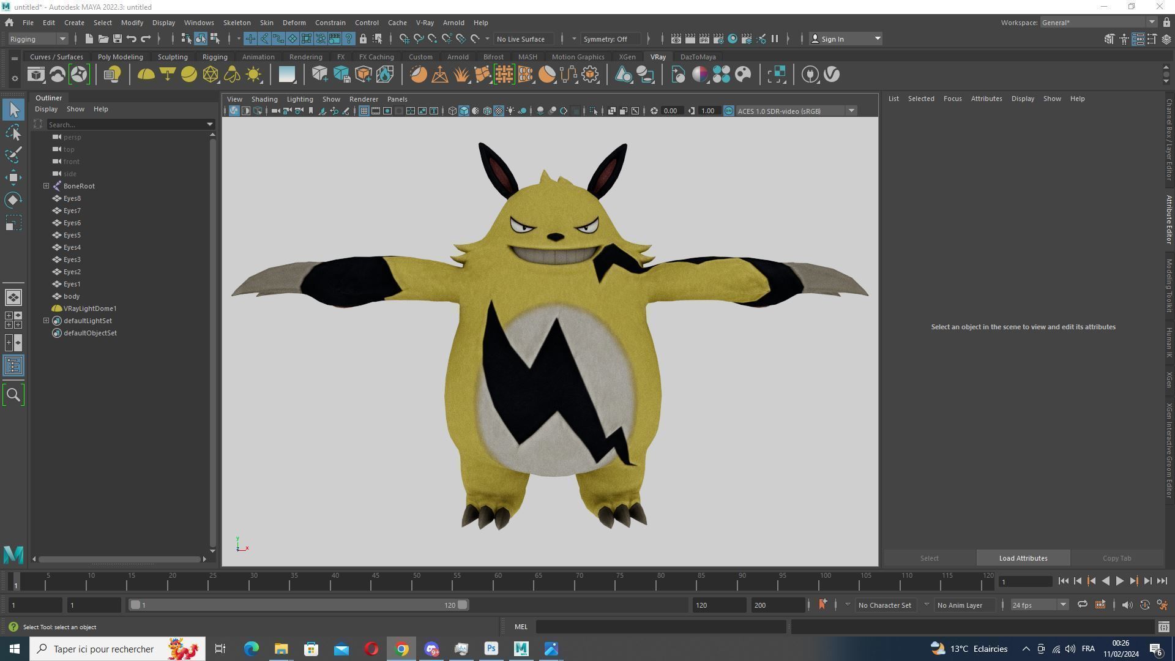1175x661 pixels.
Task: Switch to the Poly Modeling shelf tab
Action: click(x=120, y=57)
